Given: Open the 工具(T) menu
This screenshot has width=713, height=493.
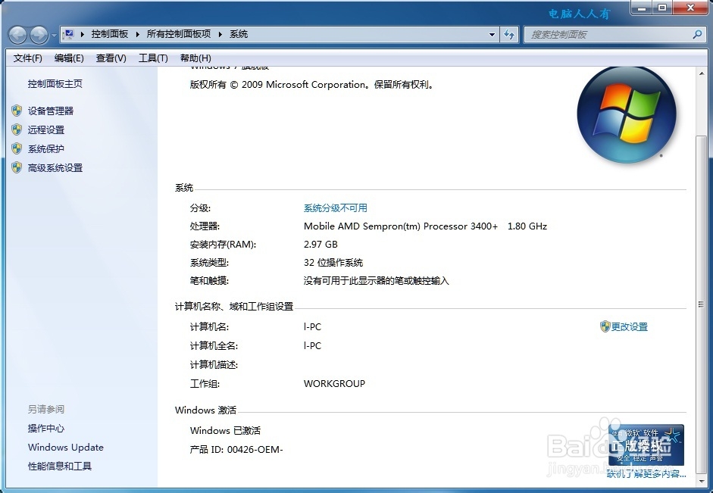Looking at the screenshot, I should pos(153,58).
